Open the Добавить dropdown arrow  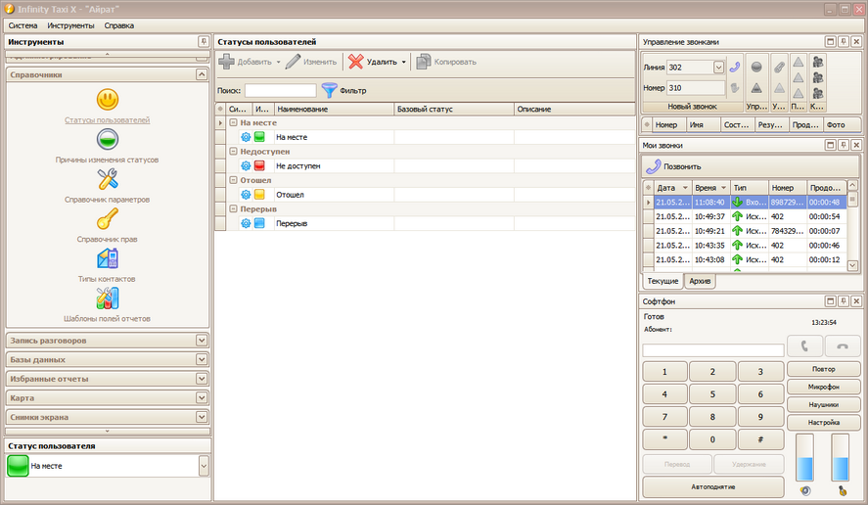[279, 62]
